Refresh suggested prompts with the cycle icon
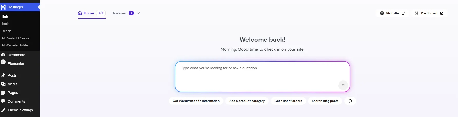458x117 pixels. [x=350, y=101]
